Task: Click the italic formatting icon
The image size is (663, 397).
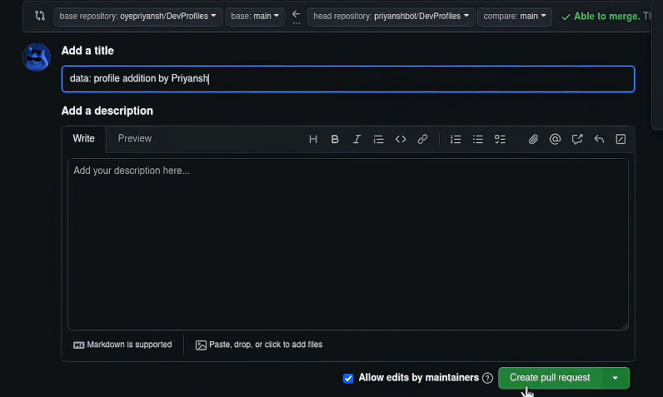Action: 356,139
